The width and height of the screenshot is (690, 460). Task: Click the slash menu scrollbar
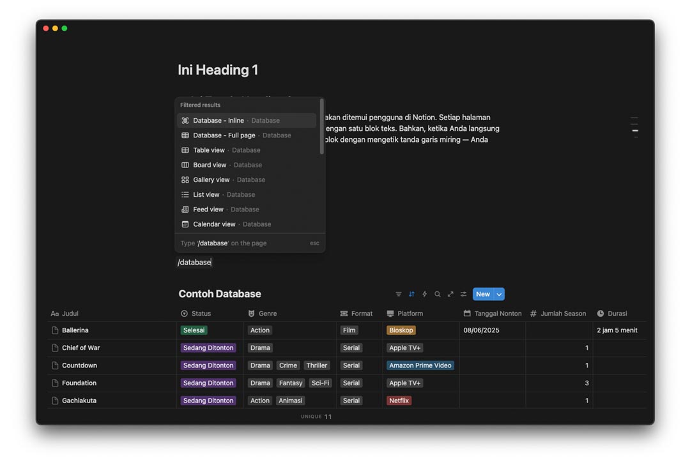tap(322, 126)
